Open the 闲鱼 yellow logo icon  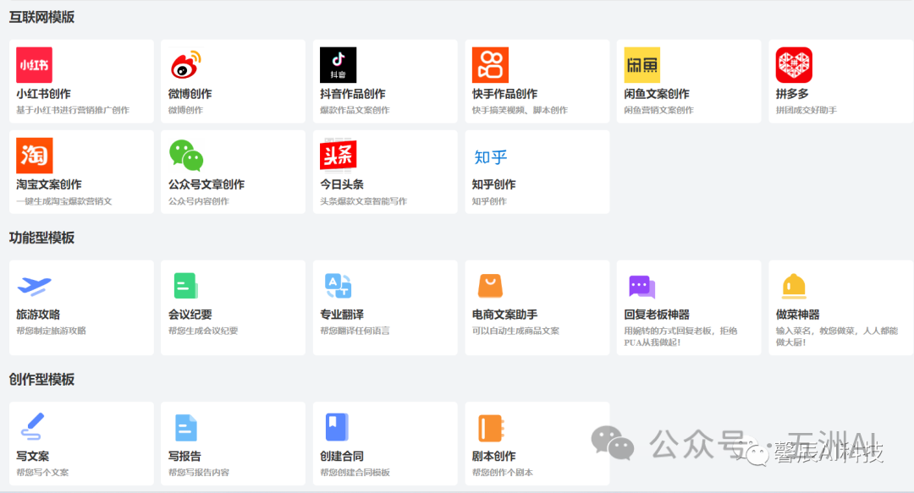tap(641, 65)
